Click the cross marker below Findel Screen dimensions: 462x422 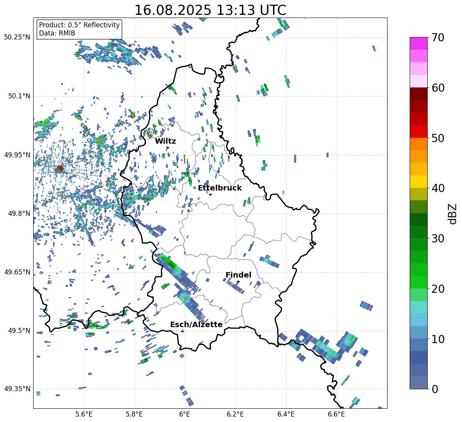[238, 282]
